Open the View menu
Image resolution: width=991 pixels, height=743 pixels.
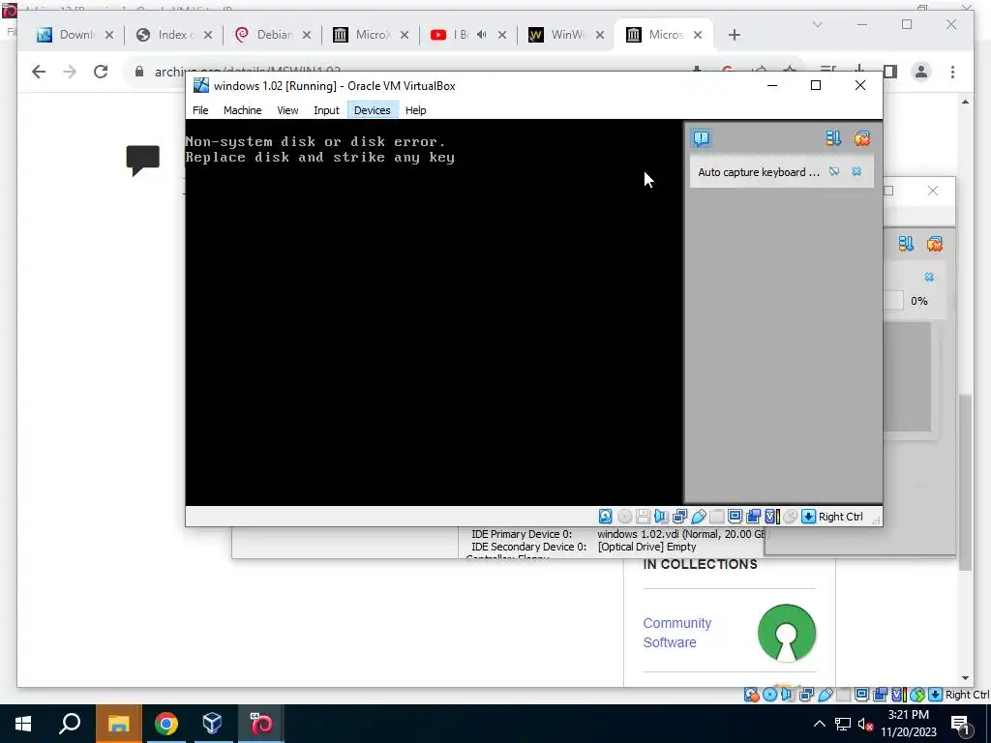coord(287,110)
